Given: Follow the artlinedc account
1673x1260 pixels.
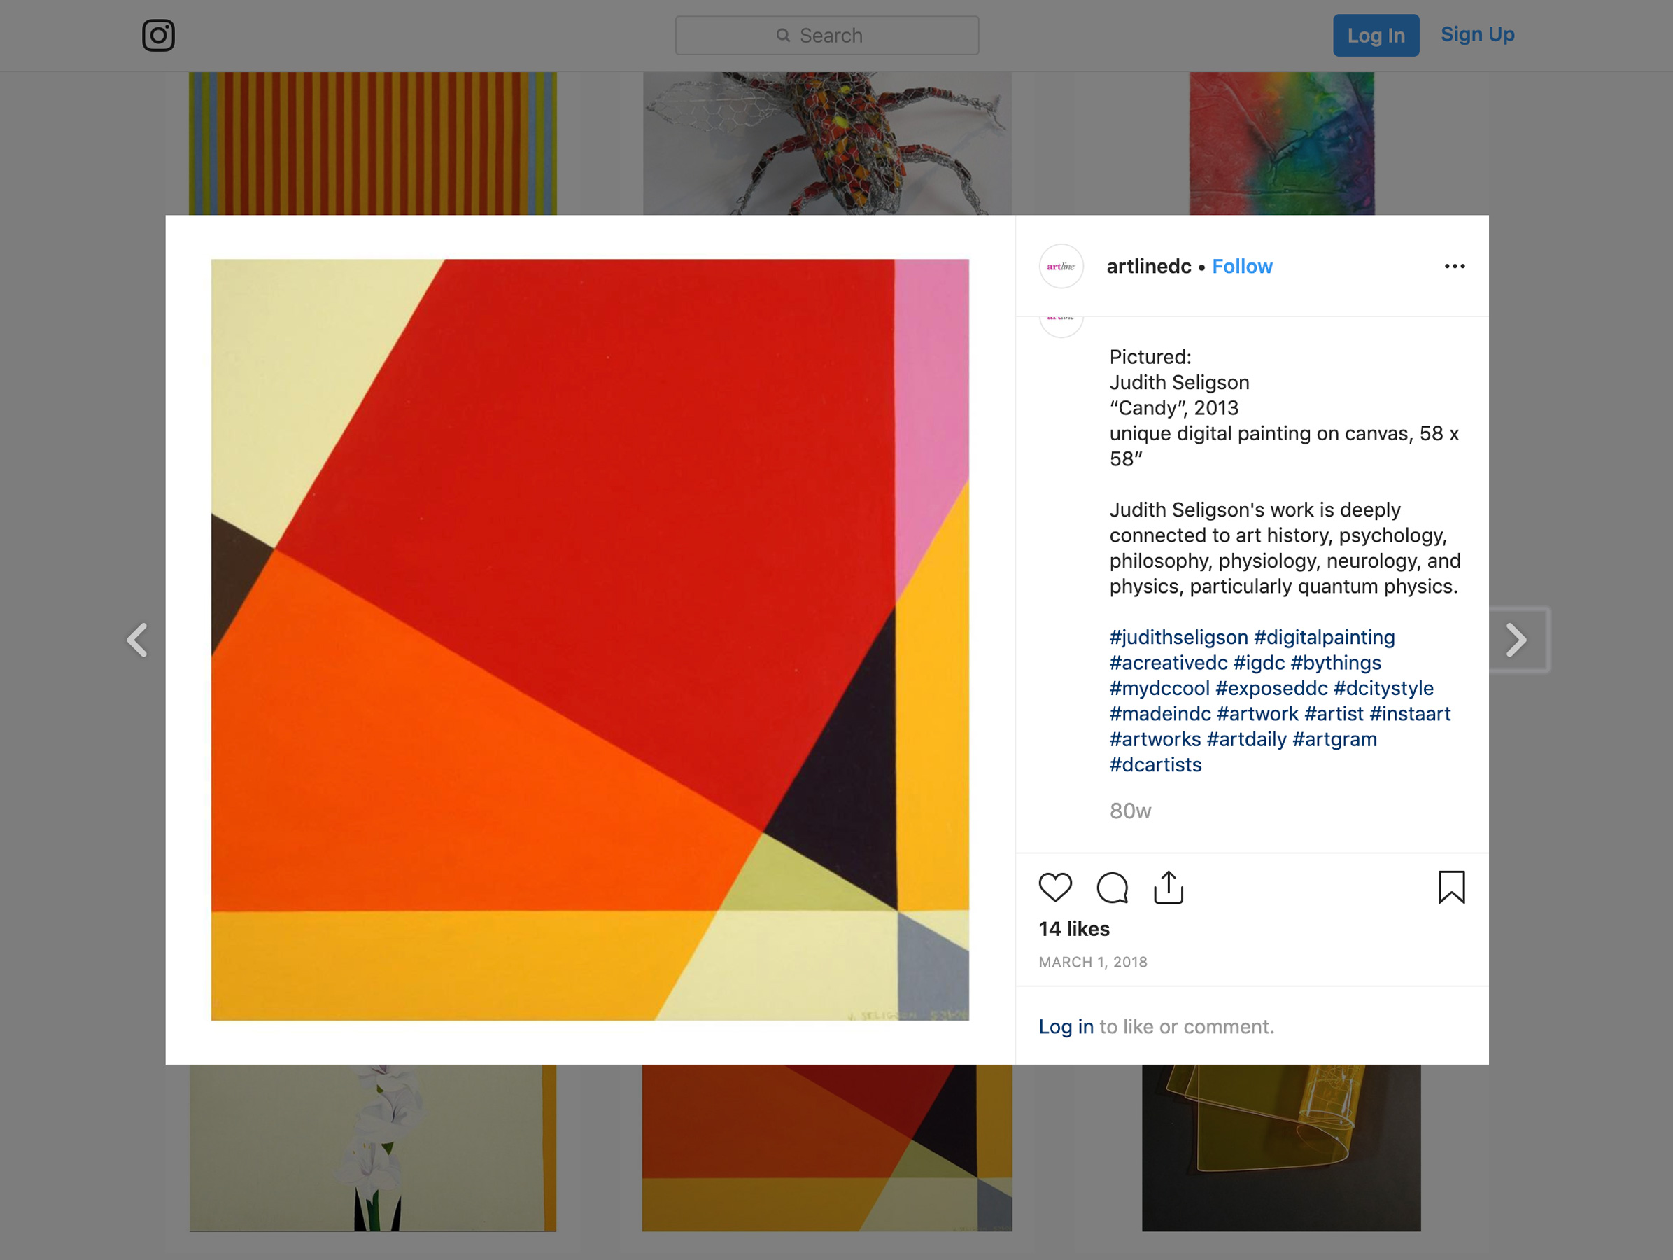Looking at the screenshot, I should pos(1242,267).
